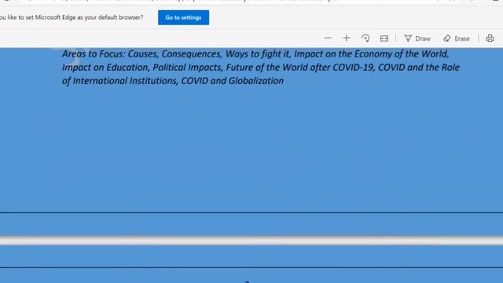Viewport: 503px width, 283px height.
Task: Select the Draw tool
Action: 417,39
